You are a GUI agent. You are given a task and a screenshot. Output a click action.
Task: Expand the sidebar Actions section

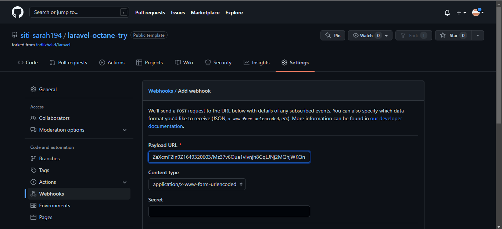coord(79,182)
